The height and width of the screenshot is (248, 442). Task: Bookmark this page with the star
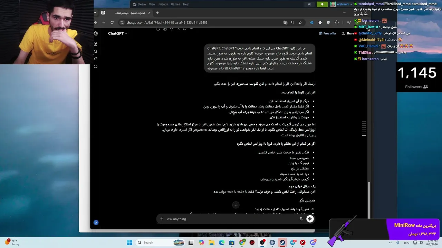click(x=300, y=22)
